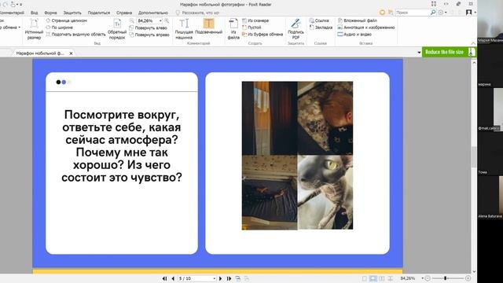Click the previous view icon in status bar
Screen dimensions: 503x283
pos(237,278)
